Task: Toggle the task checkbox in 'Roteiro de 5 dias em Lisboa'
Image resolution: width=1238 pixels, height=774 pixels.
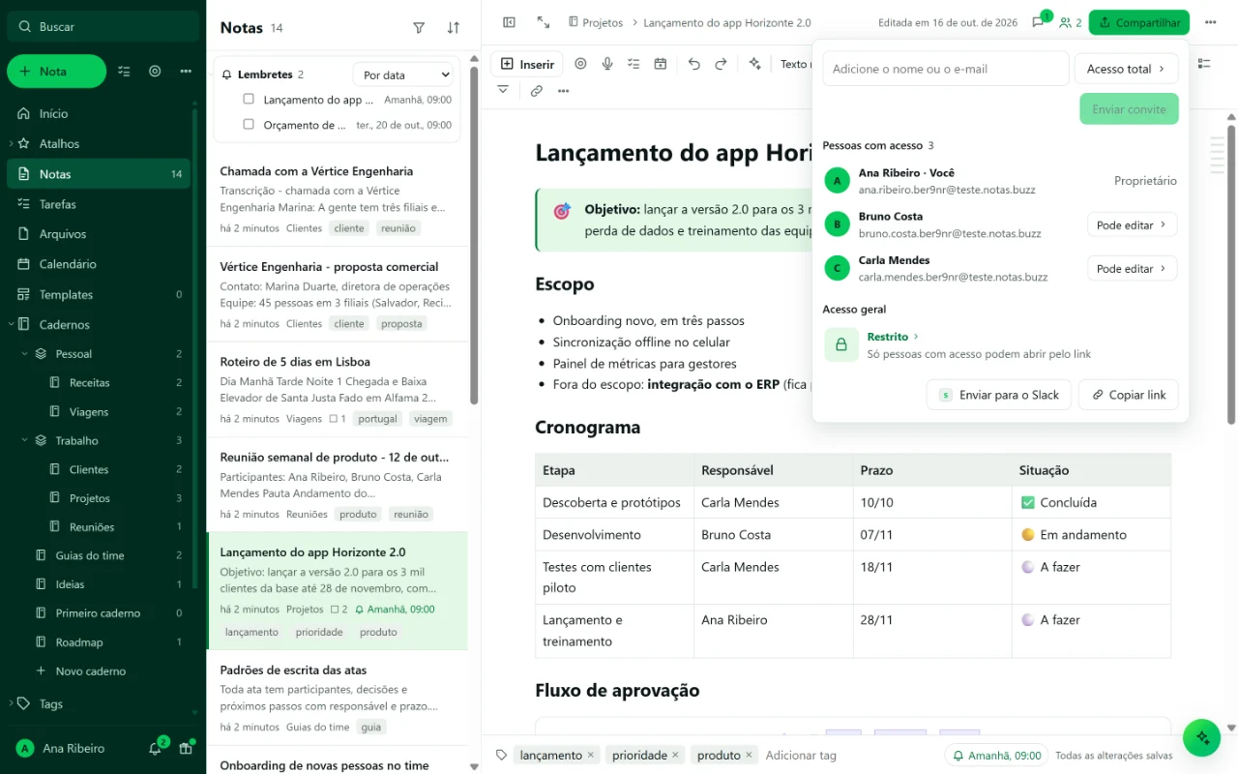Action: 334,419
